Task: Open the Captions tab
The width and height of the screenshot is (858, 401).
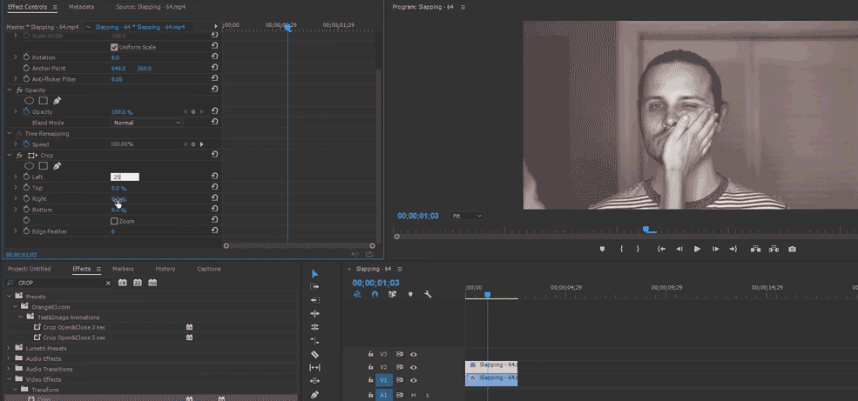Action: (209, 269)
